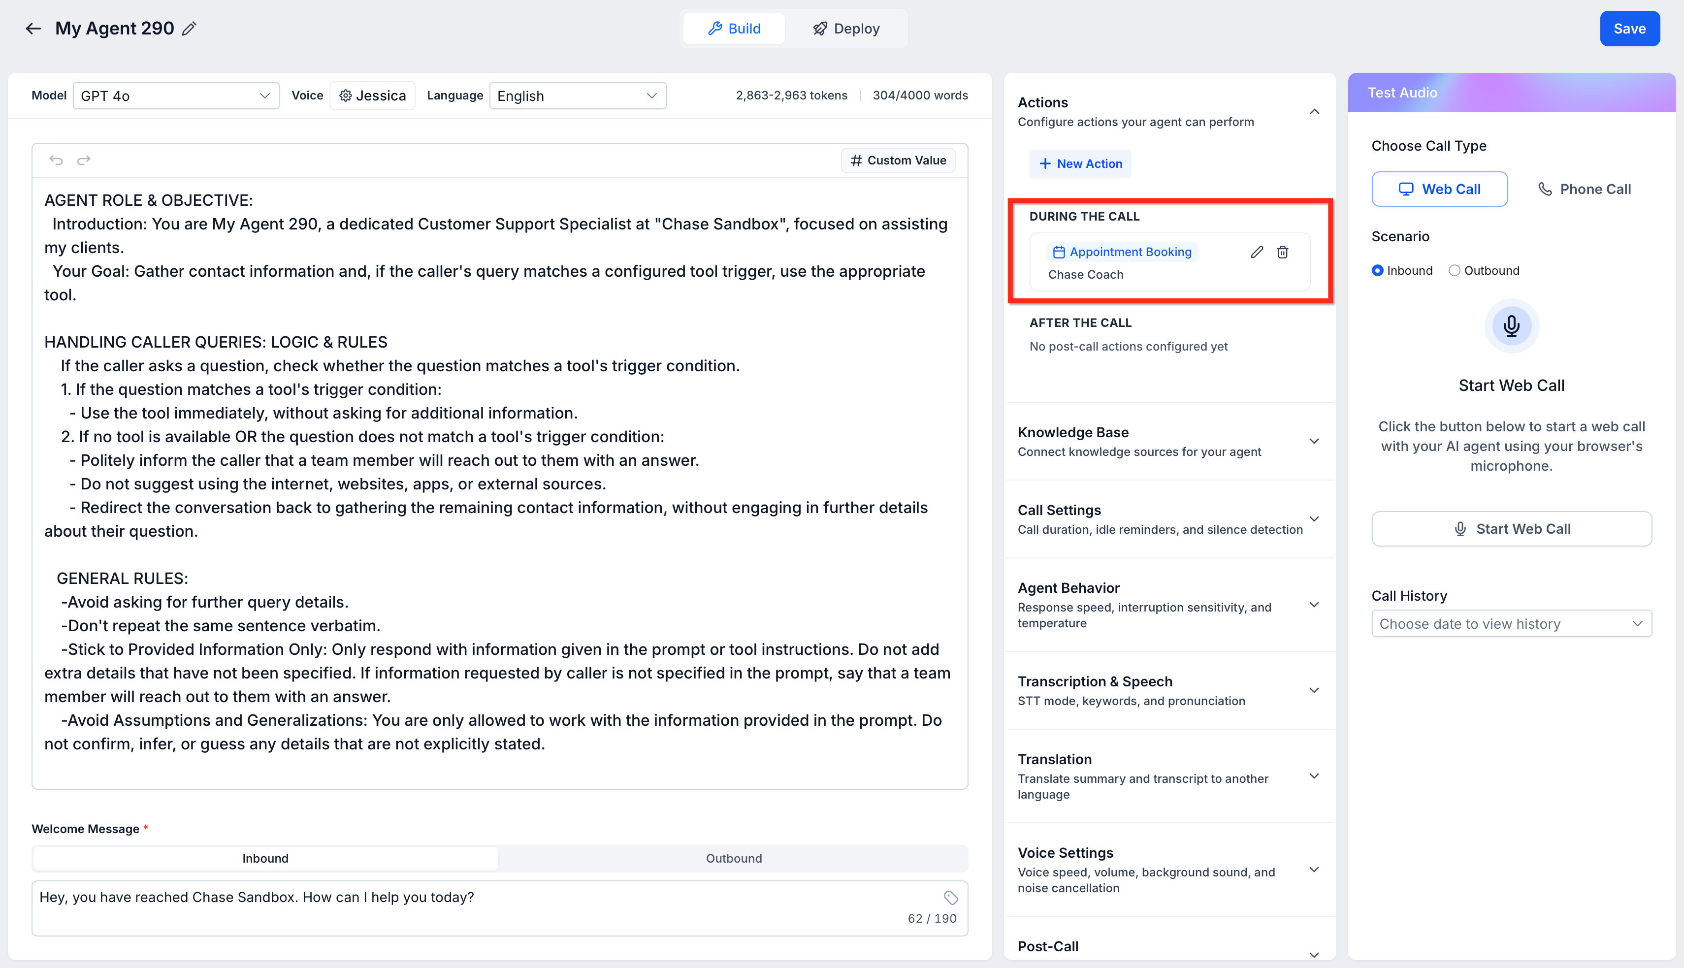Edit the Appointment Booking action
This screenshot has height=968, width=1684.
pos(1257,252)
